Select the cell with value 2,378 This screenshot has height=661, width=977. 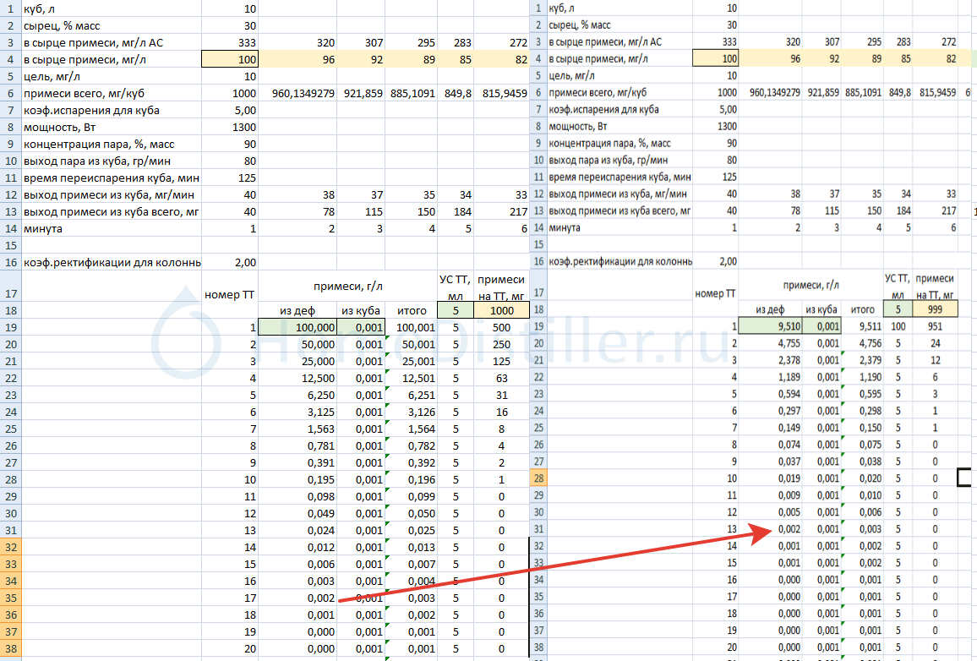pyautogui.click(x=769, y=360)
